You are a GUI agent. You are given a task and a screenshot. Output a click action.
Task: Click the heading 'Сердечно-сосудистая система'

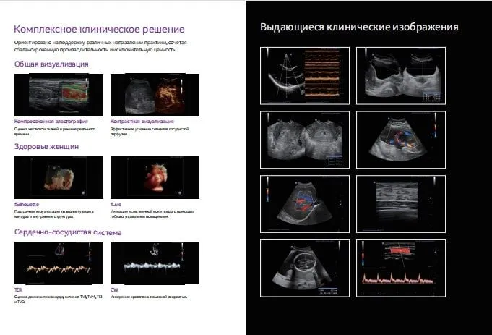68,232
